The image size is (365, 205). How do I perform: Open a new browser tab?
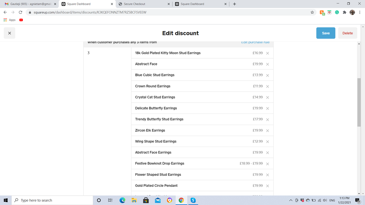tap(235, 4)
